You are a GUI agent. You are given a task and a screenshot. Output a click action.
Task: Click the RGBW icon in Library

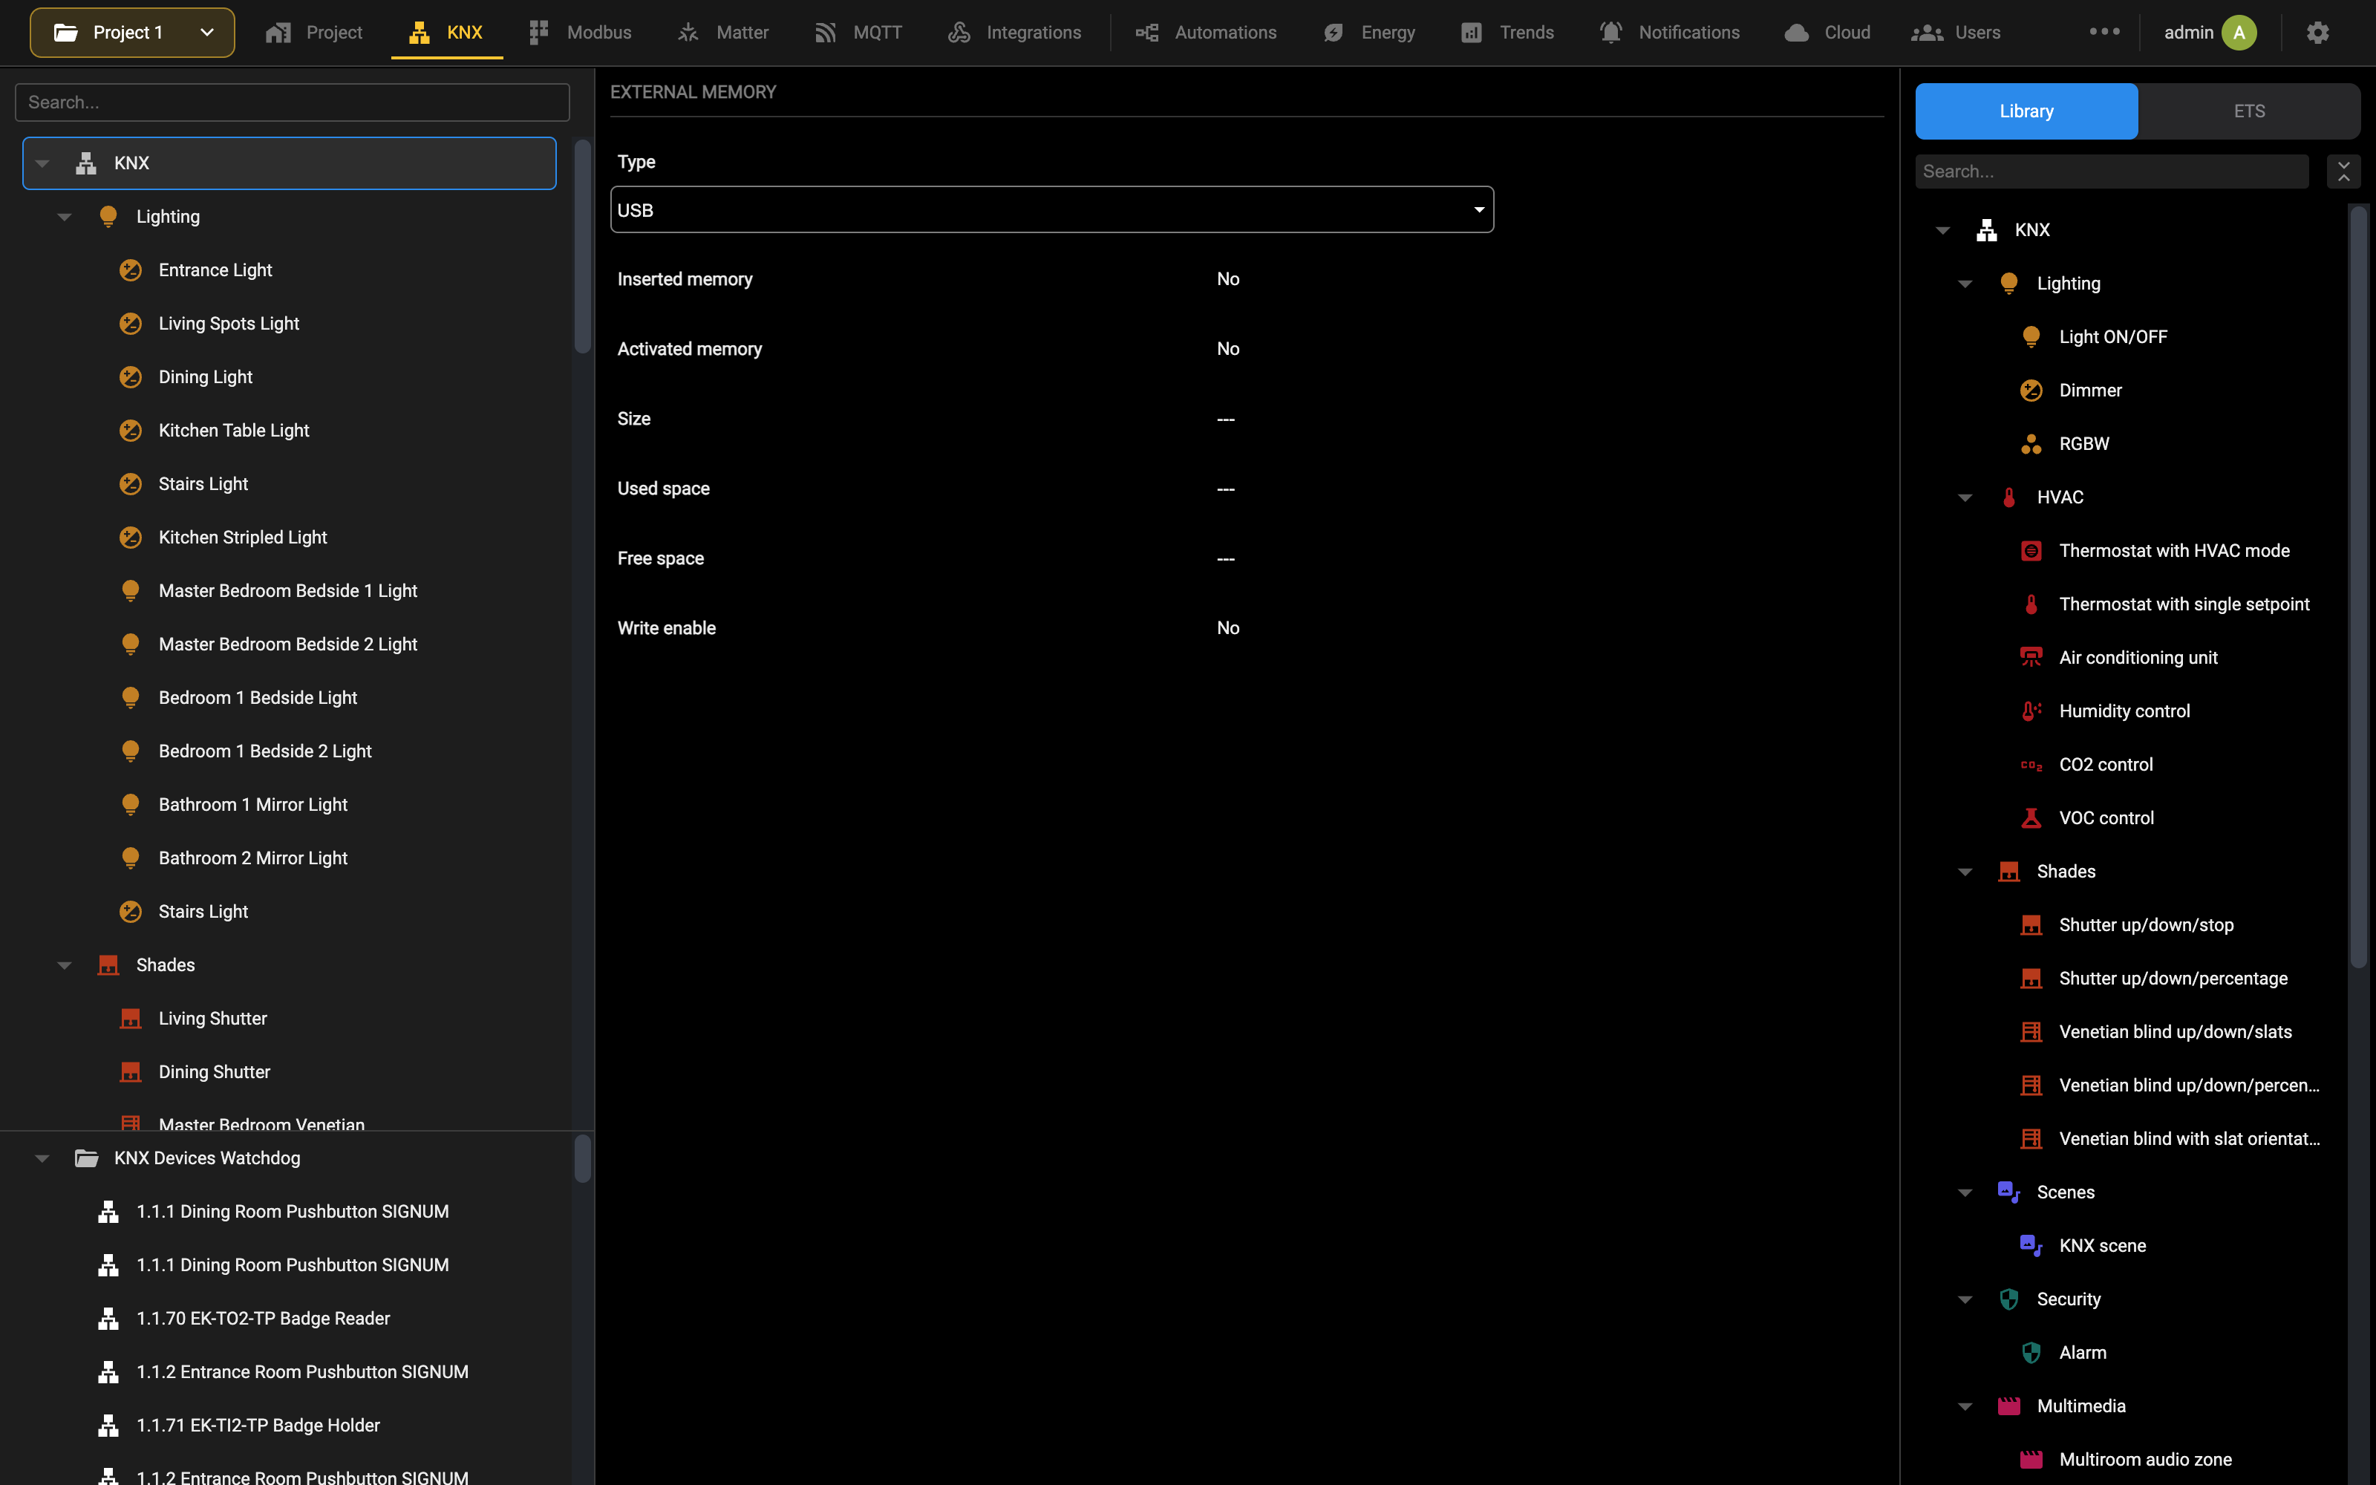pos(2031,444)
